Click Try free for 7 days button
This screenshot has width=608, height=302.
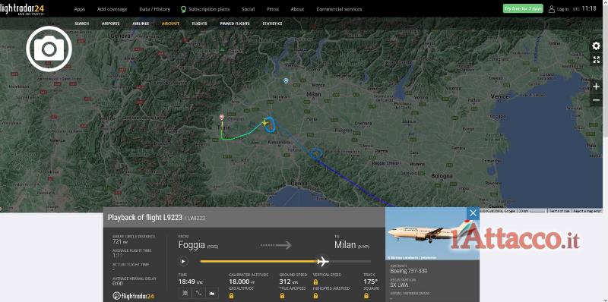(523, 8)
